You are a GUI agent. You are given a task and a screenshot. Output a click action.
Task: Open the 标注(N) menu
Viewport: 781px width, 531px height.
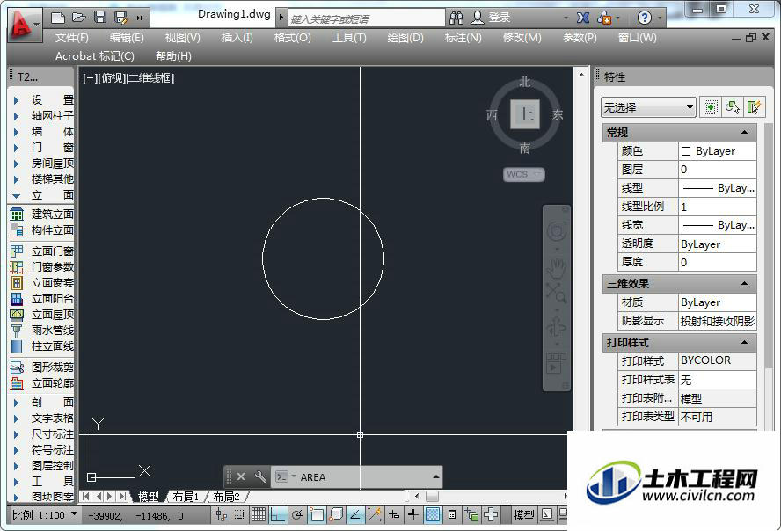click(463, 37)
